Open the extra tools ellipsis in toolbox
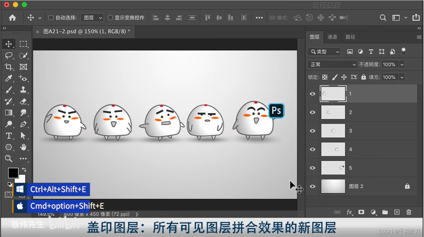 (x=23, y=159)
